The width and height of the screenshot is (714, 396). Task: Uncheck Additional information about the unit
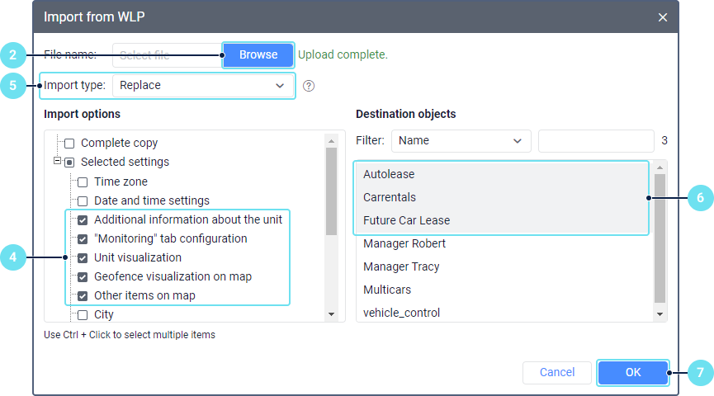coord(83,220)
